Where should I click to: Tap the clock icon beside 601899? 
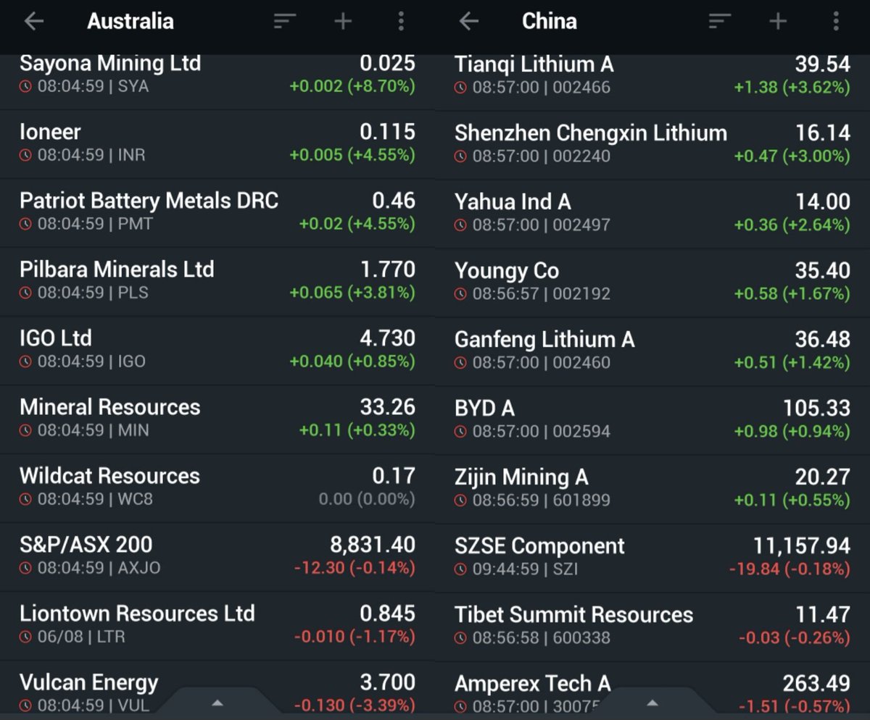click(461, 501)
